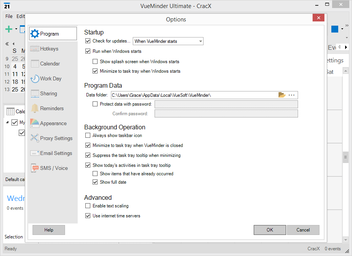This screenshot has width=352, height=256.
Task: Click scrollbar up arrow near Sat column
Action: (346, 71)
